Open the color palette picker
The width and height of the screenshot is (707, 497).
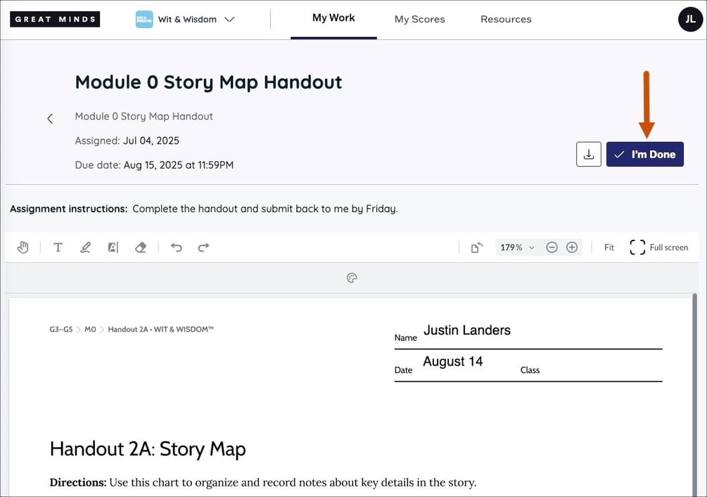[352, 278]
